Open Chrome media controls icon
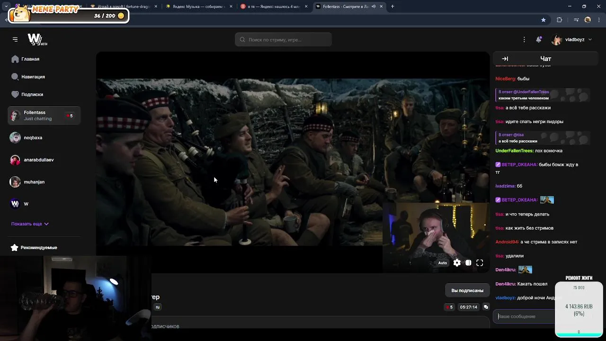Viewport: 606px width, 341px height. [x=576, y=19]
